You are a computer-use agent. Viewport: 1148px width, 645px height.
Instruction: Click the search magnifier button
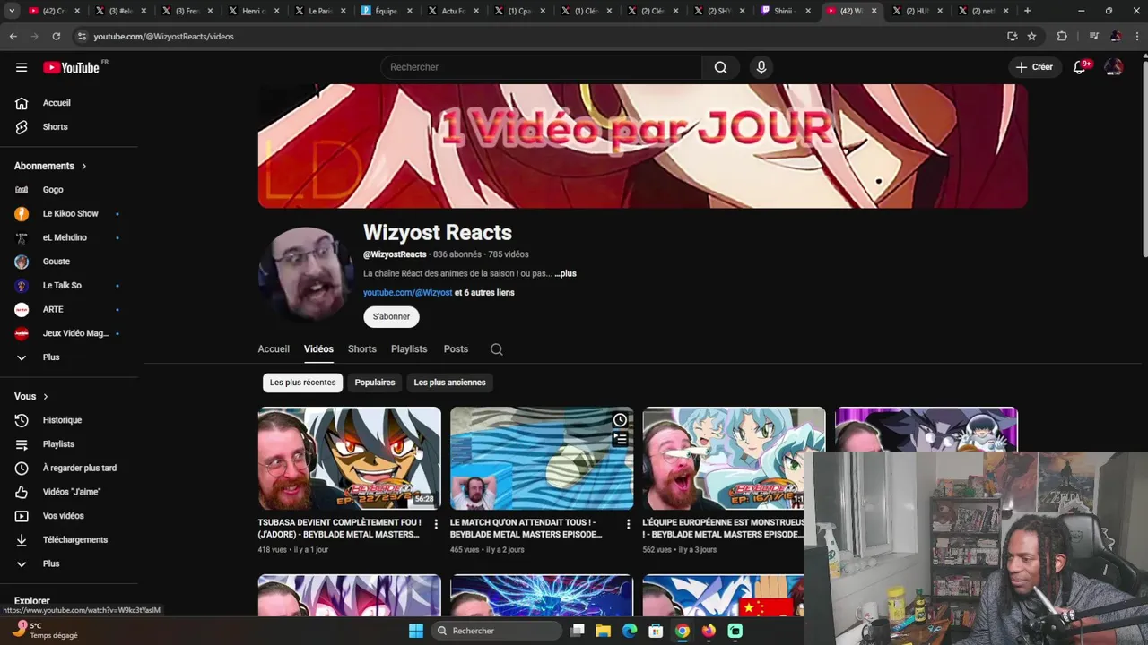(x=720, y=67)
